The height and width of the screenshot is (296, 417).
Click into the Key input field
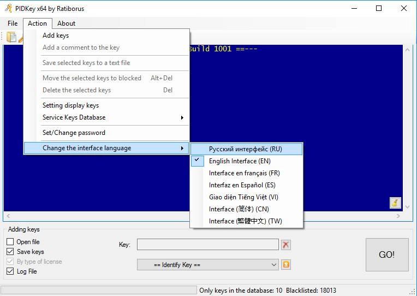(208, 245)
